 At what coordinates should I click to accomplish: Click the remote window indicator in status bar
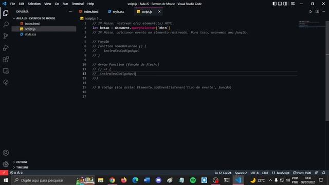click(4, 173)
